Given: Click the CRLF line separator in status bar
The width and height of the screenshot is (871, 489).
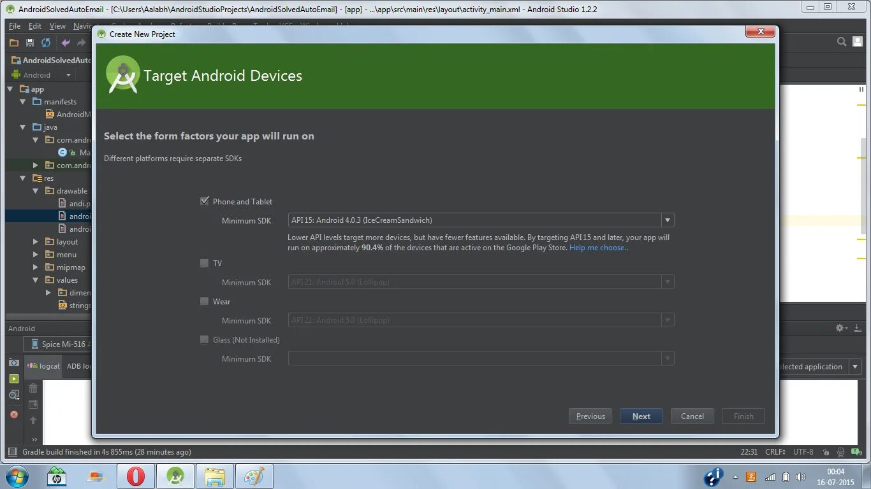Looking at the screenshot, I should (775, 452).
